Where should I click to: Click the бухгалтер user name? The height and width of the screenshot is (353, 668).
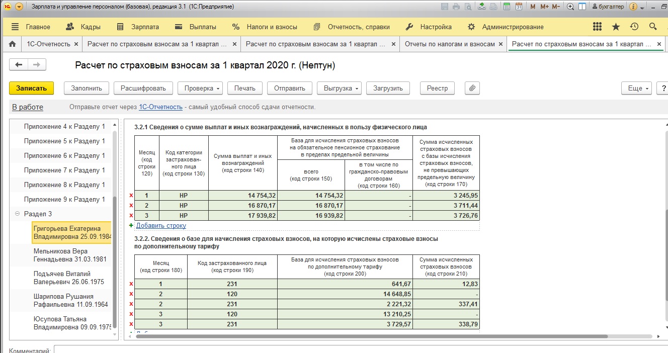608,7
